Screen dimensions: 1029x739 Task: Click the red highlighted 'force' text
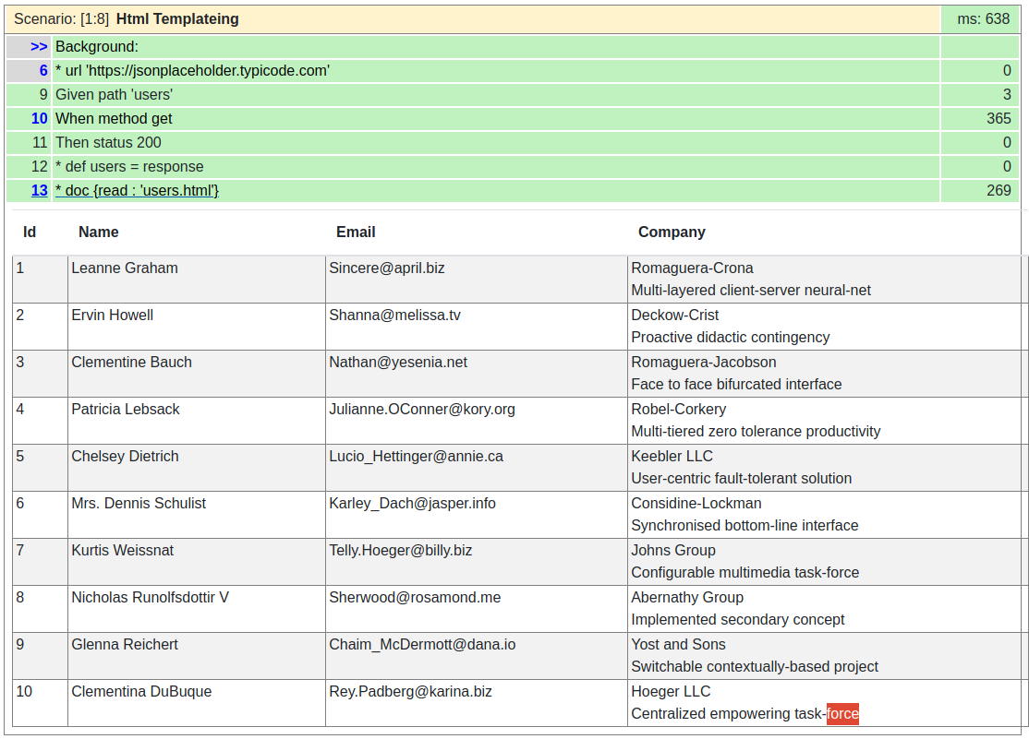842,713
